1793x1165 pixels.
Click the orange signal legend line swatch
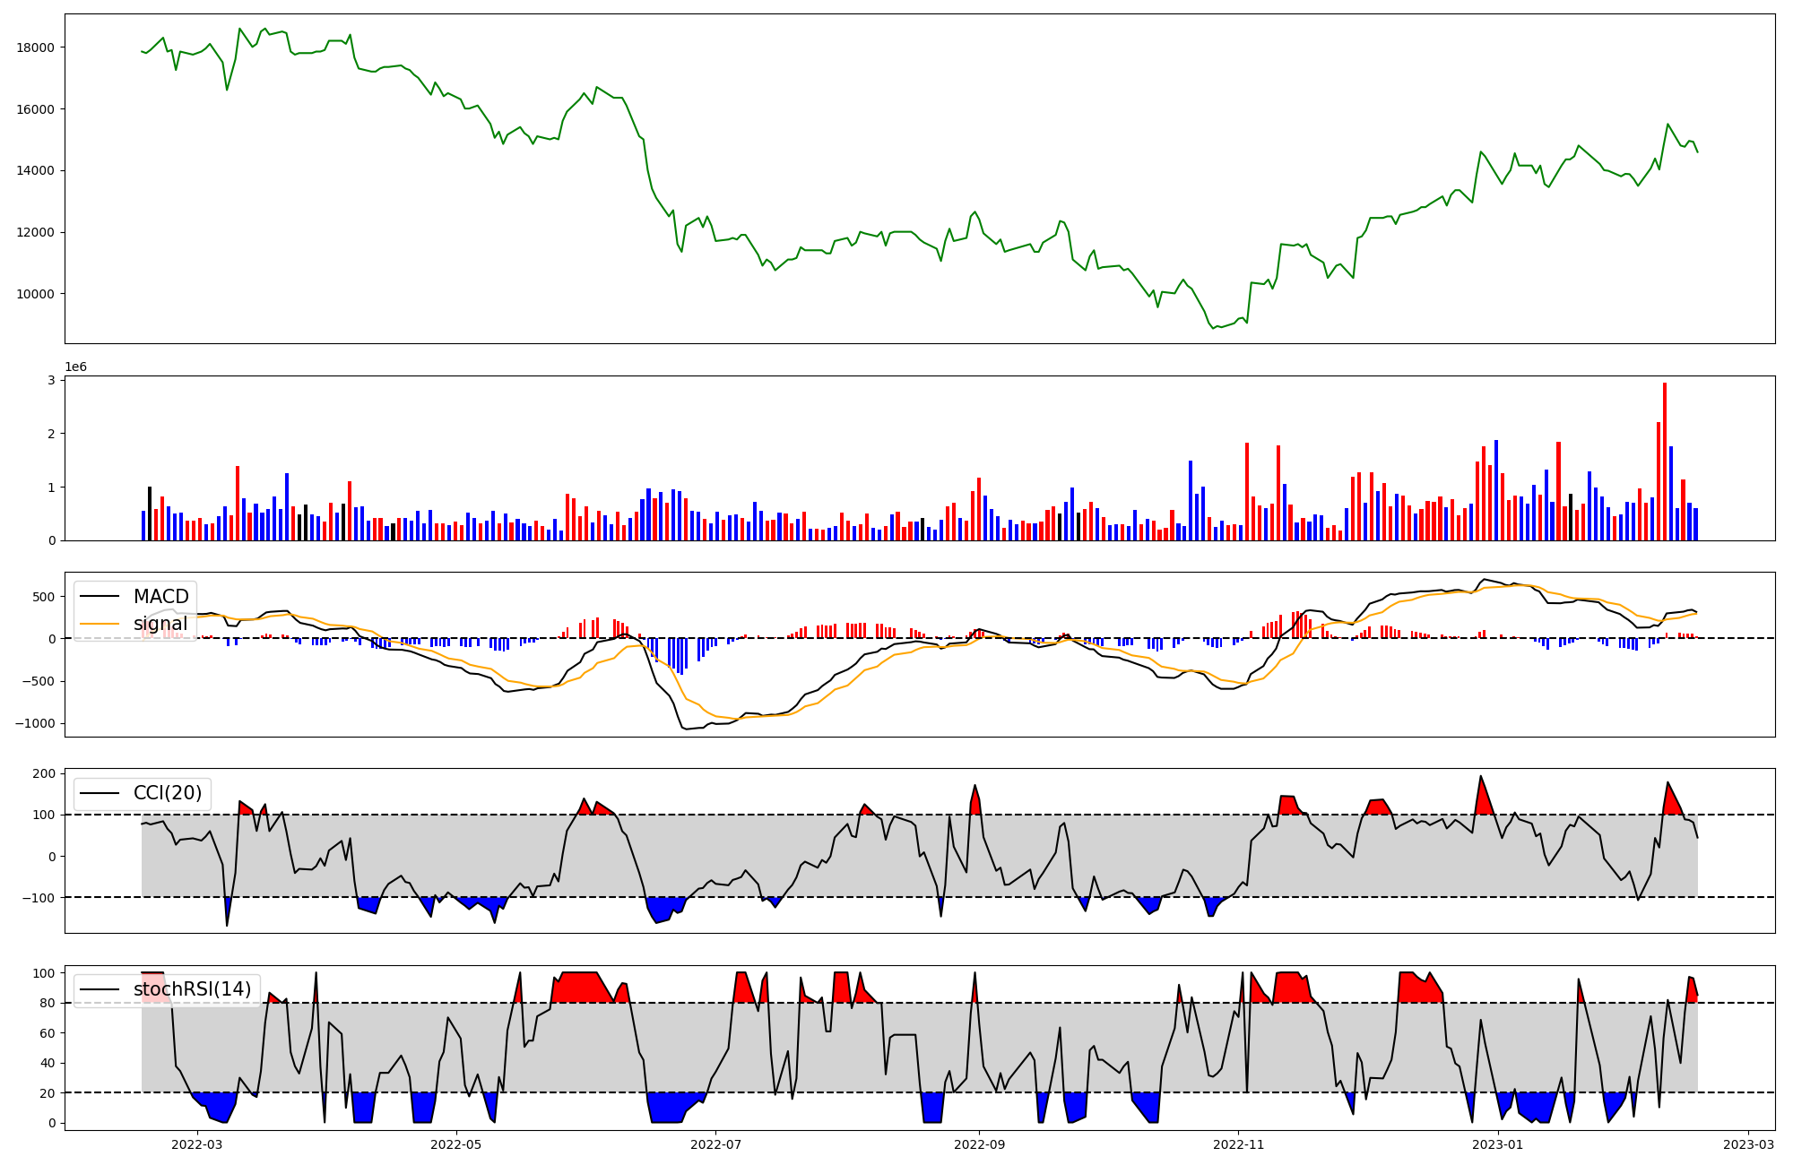click(101, 624)
